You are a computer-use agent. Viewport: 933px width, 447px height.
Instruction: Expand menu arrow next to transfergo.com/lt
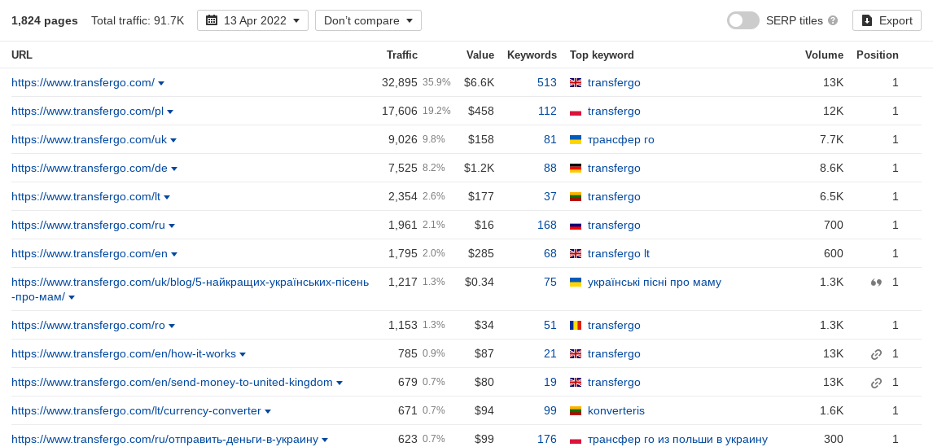coord(167,198)
